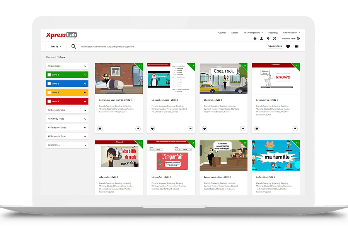Click the XpressLab logo
The width and height of the screenshot is (348, 237).
(x=61, y=35)
